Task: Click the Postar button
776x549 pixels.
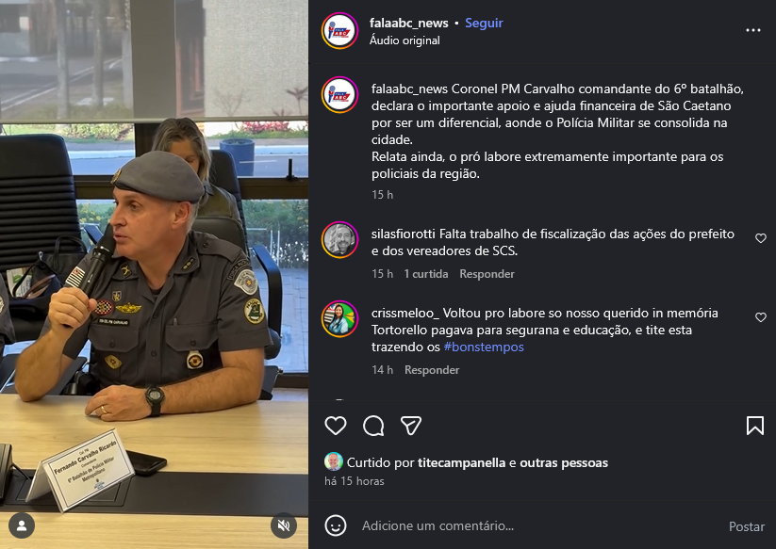Action: [x=747, y=526]
